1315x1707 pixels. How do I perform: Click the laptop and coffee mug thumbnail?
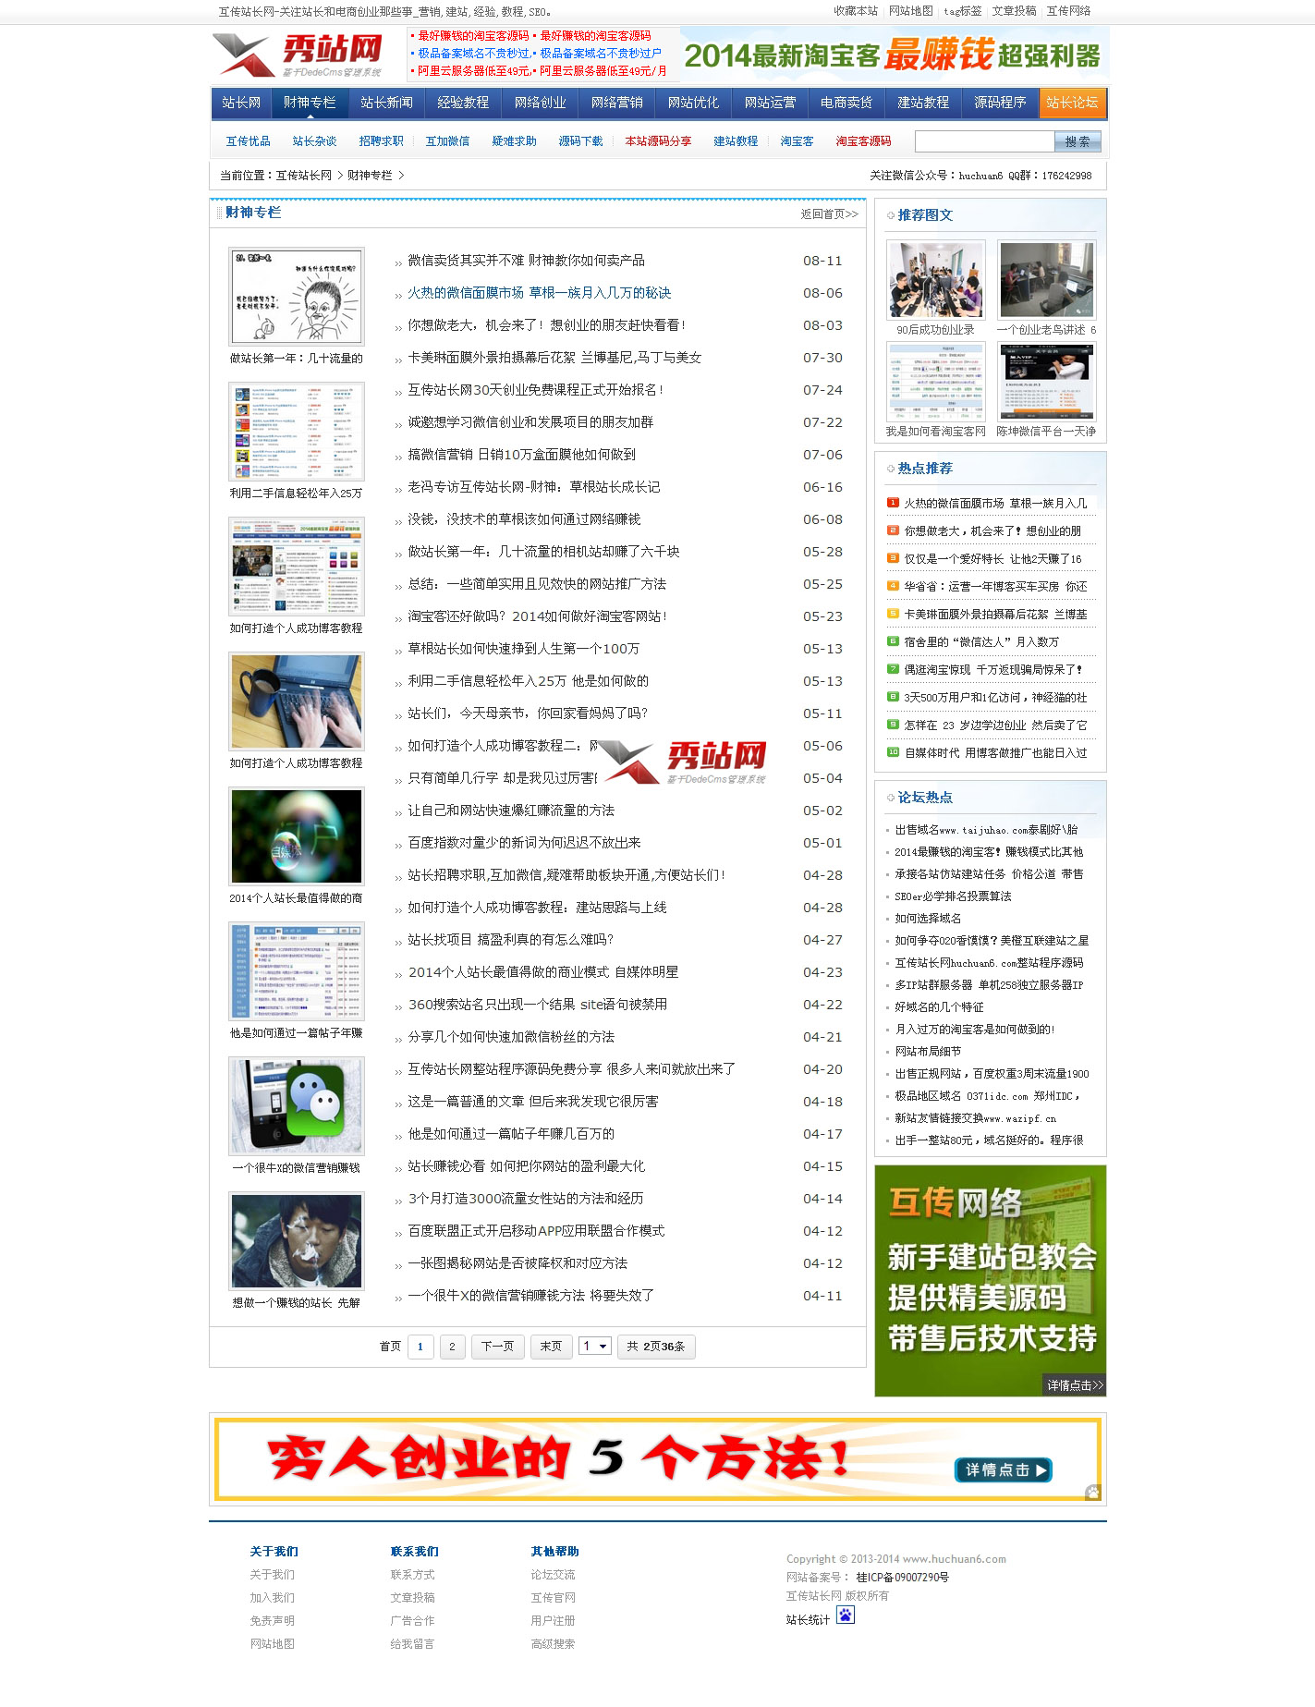[297, 701]
